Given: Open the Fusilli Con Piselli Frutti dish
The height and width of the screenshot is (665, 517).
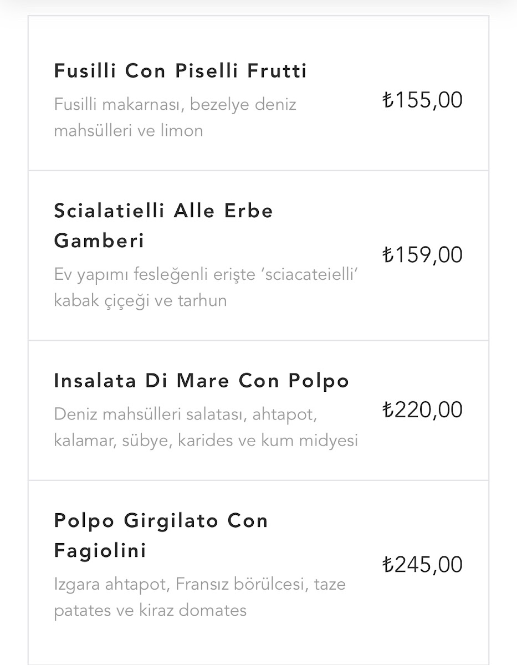Looking at the screenshot, I should 180,71.
